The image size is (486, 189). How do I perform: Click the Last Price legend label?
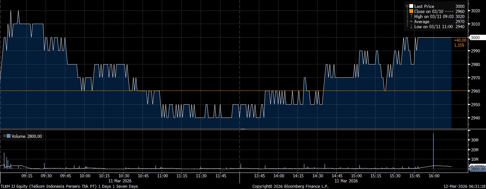coord(424,6)
